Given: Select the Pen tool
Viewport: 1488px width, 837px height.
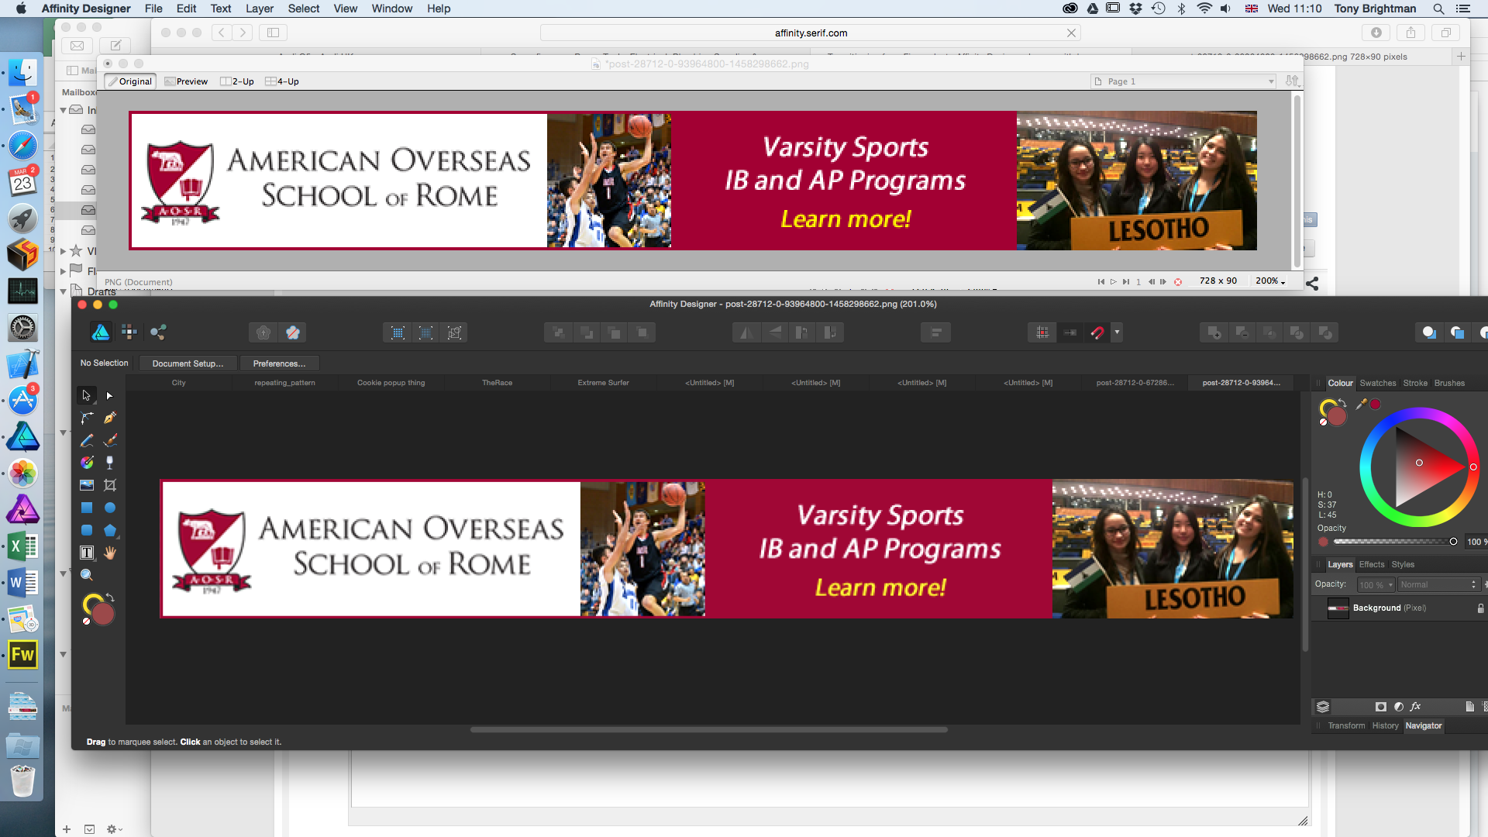Looking at the screenshot, I should pyautogui.click(x=110, y=418).
